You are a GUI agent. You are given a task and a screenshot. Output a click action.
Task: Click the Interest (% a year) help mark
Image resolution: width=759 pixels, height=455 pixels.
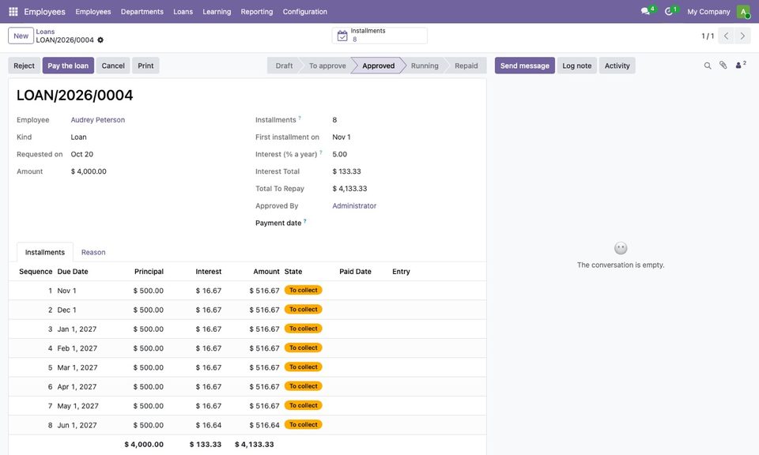320,152
